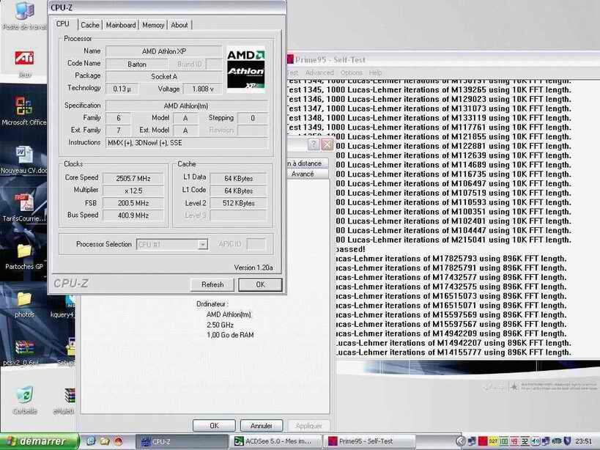The height and width of the screenshot is (450, 600).
Task: Click OK in the CPU-Z window
Action: [260, 284]
